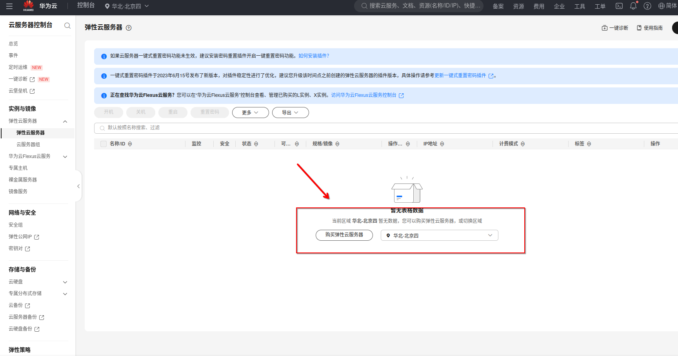Sort the table by 计费模式

[x=523, y=144]
